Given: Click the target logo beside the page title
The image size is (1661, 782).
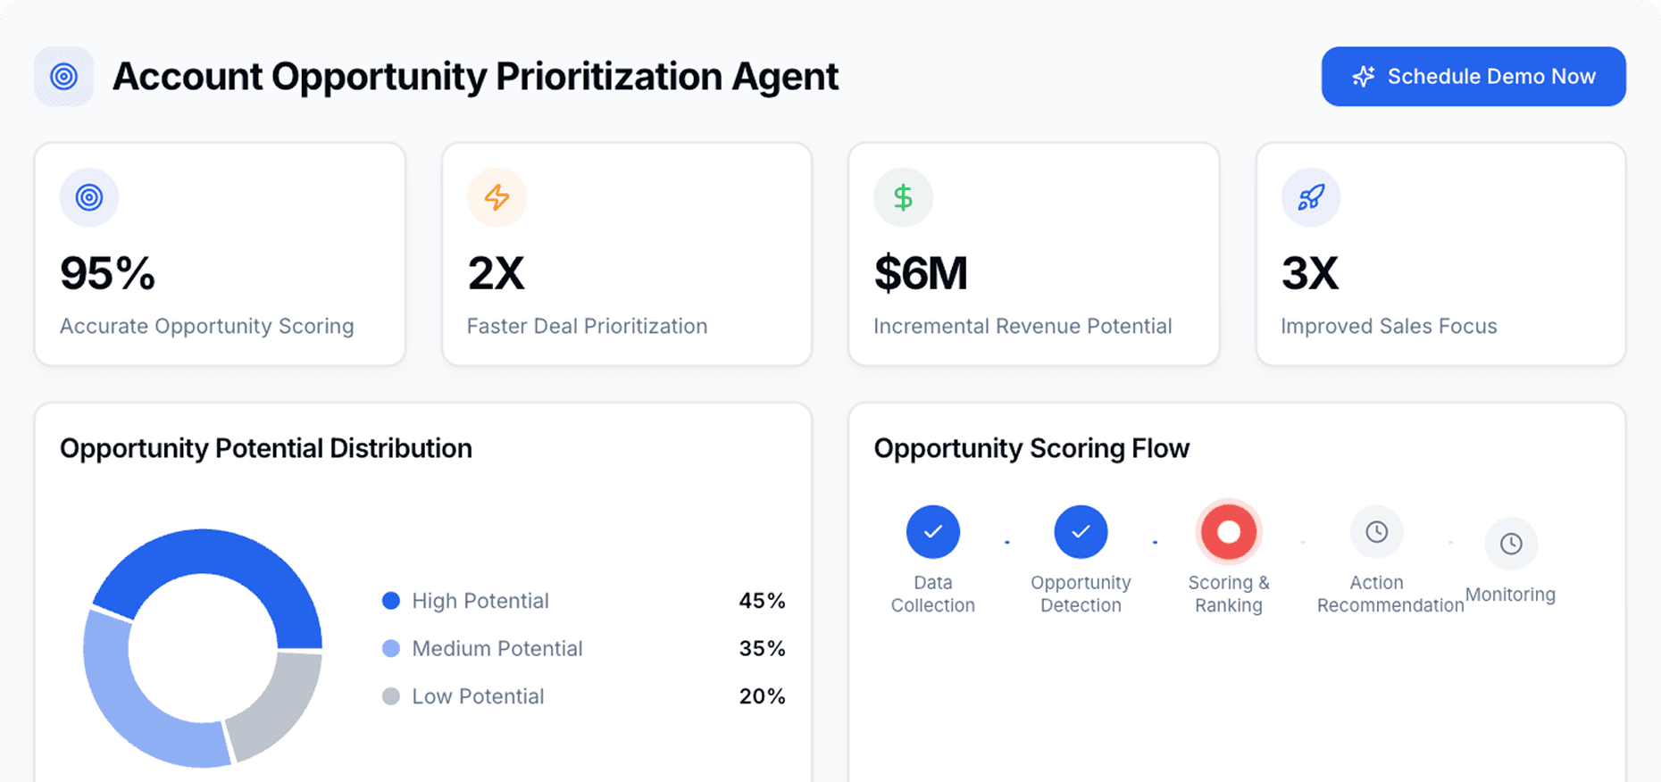Looking at the screenshot, I should (x=63, y=77).
